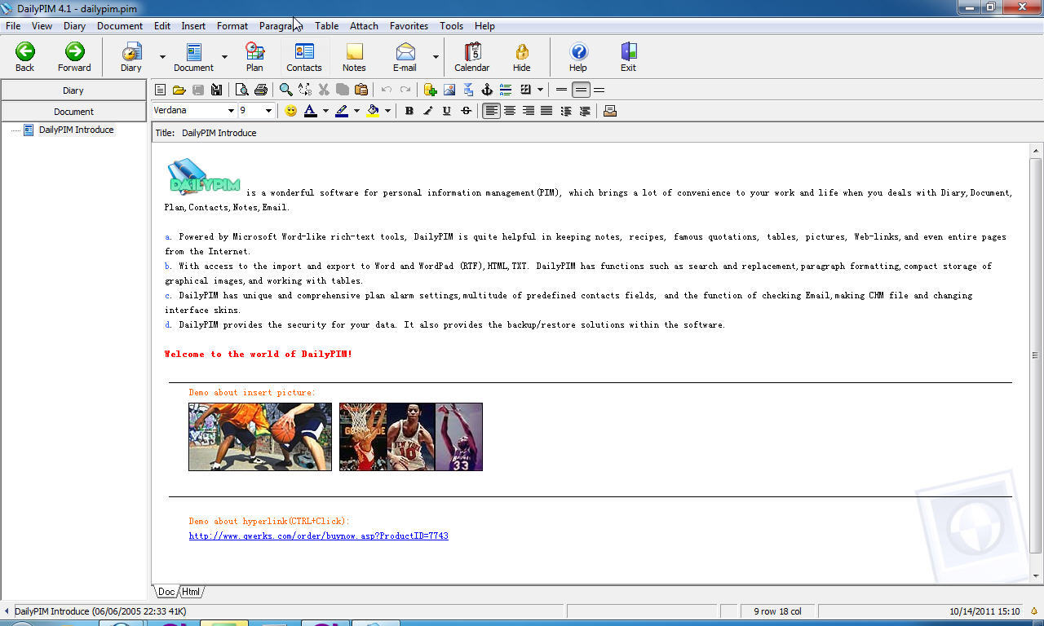
Task: Open the File menu
Action: [13, 26]
